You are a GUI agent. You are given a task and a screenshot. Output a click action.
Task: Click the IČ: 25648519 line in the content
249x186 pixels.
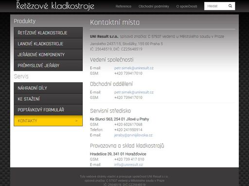click(116, 49)
